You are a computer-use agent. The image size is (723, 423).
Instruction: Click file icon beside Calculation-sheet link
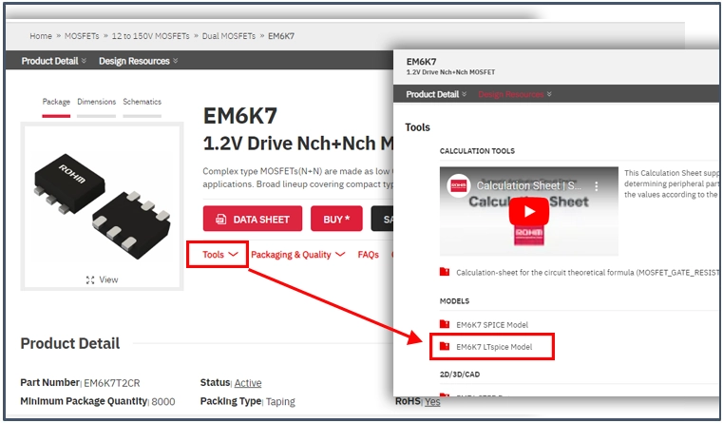(445, 272)
